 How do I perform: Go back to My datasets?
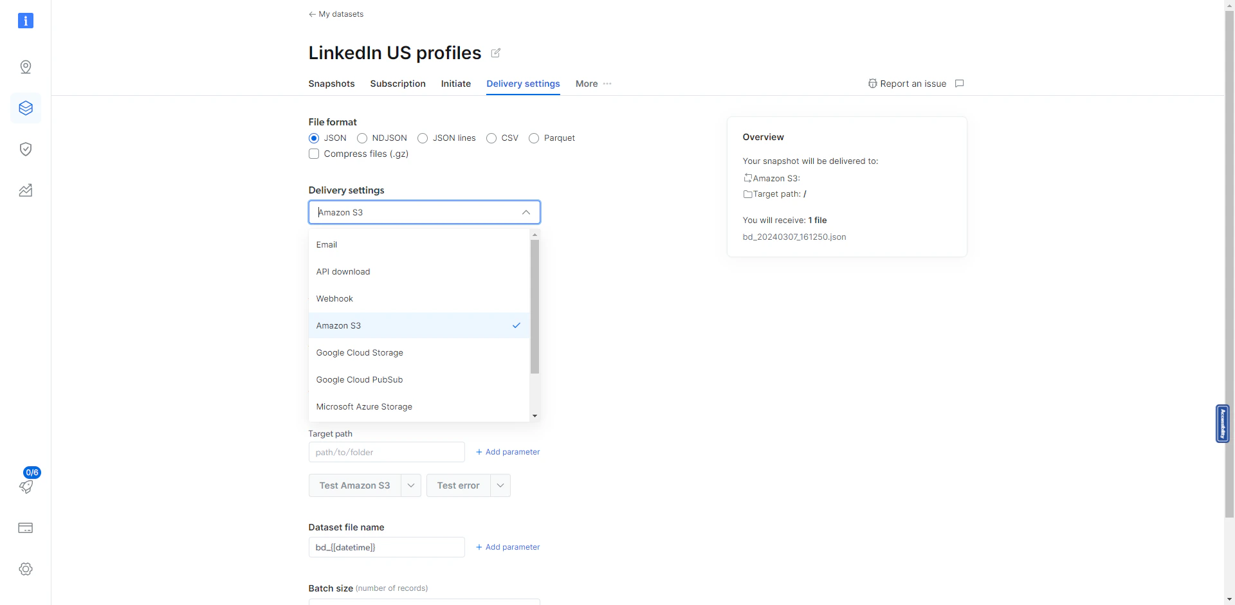pyautogui.click(x=336, y=14)
